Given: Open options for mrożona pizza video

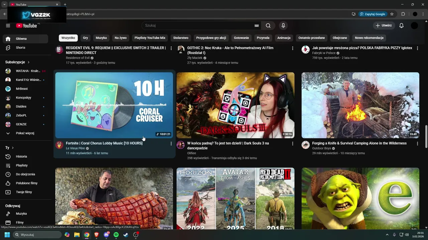Looking at the screenshot, I should point(417,48).
